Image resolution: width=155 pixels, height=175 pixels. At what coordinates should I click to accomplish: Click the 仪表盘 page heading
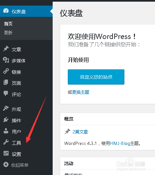point(71,13)
